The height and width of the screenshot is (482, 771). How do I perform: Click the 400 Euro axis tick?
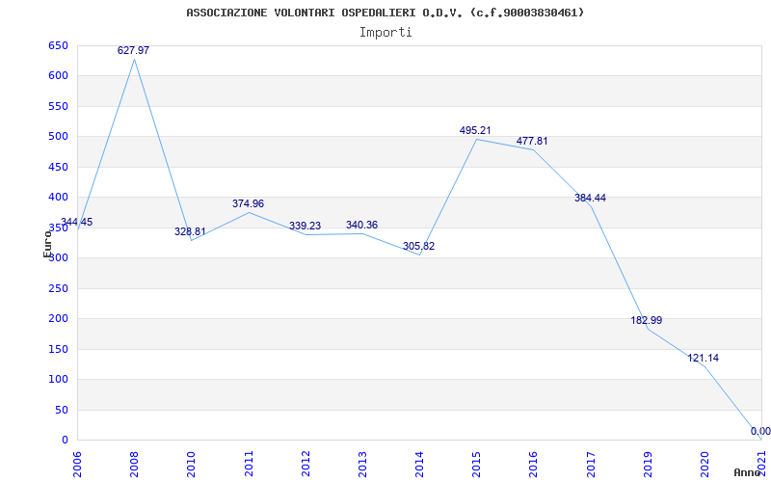(x=58, y=198)
